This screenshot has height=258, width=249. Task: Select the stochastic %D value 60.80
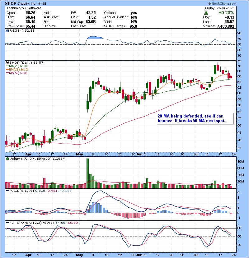[x=73, y=223]
